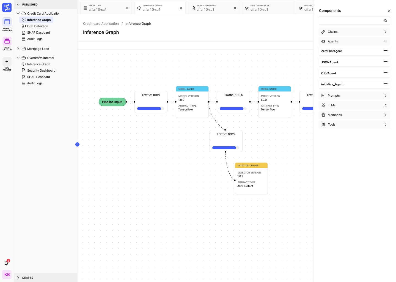Image resolution: width=396 pixels, height=282 pixels.
Task: Collapse the sidebar with the blue arrow button
Action: tap(77, 144)
